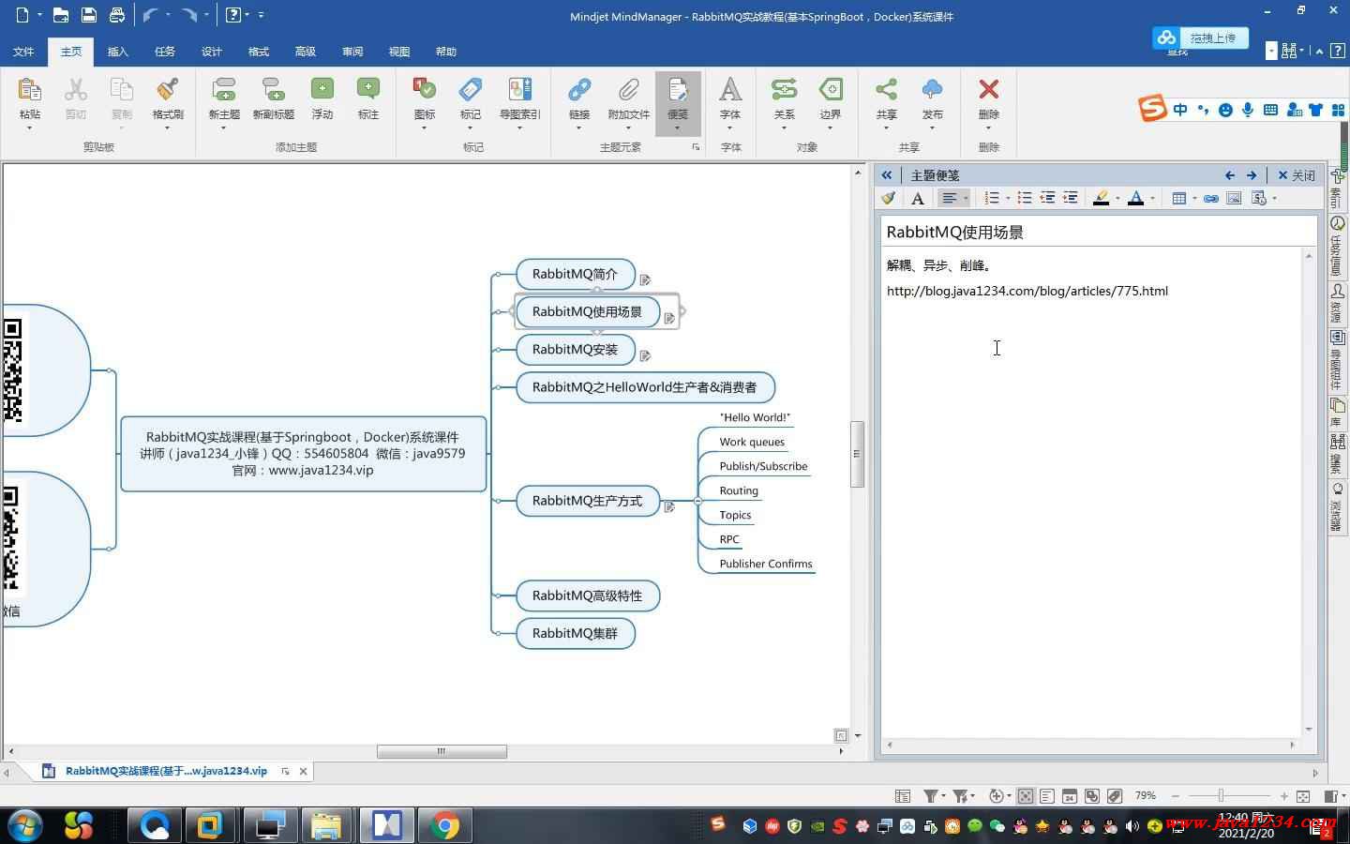This screenshot has height=844, width=1350.
Task: Decrease indent in notes toolbar
Action: click(x=1047, y=198)
